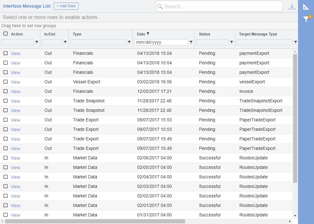
Task: Open the Status column filter funnel
Action: [232, 42]
